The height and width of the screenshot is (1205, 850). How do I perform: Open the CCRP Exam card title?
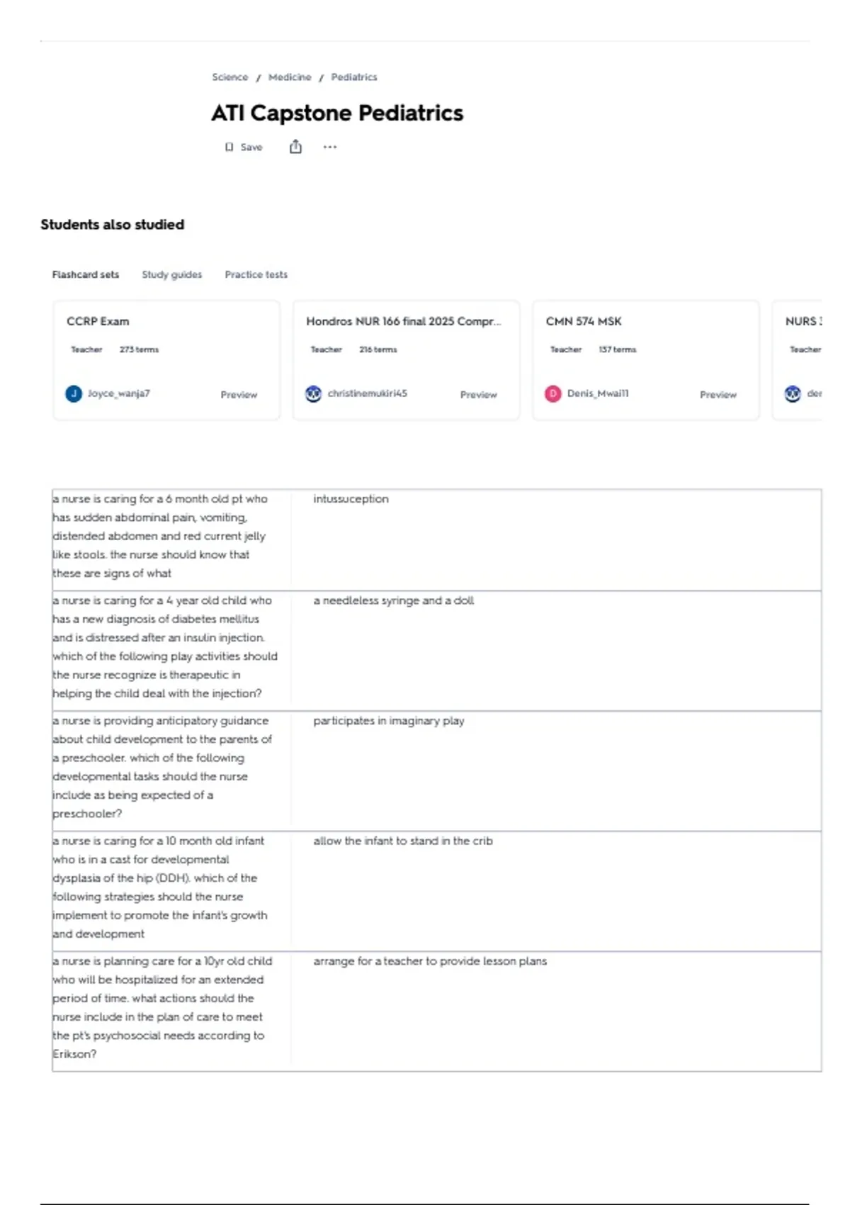(98, 321)
